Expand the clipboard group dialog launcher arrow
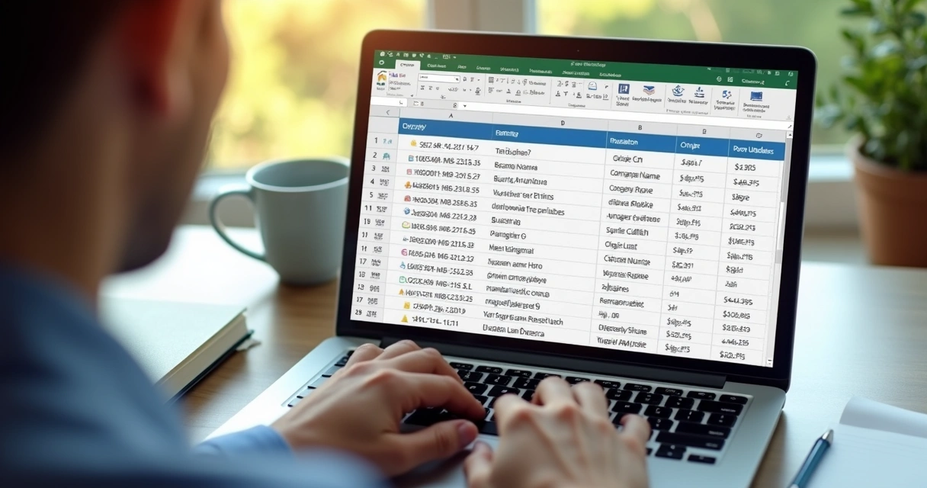Image resolution: width=927 pixels, height=488 pixels. point(412,95)
